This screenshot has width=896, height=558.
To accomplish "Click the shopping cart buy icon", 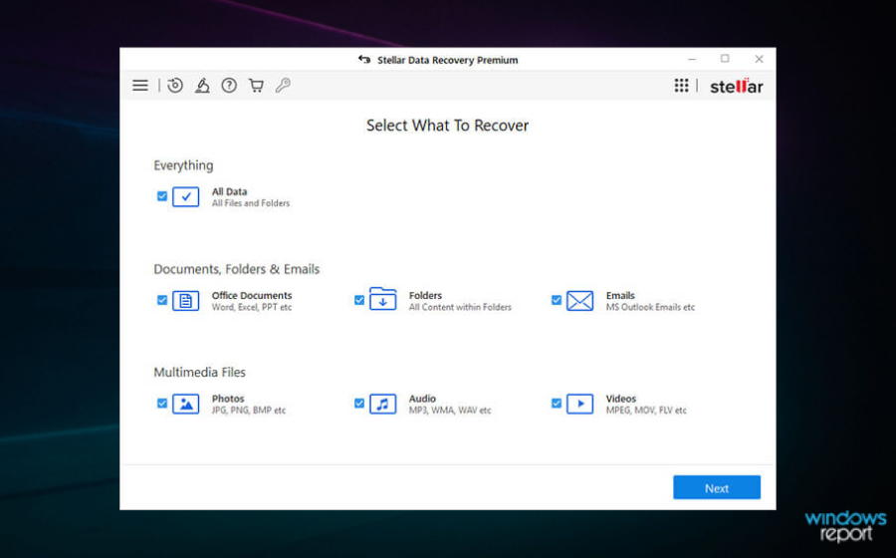I will pos(256,86).
